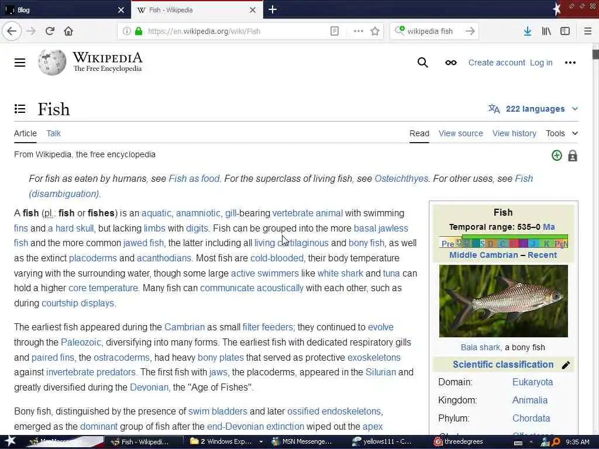Expand the 222 languages dropdown
Screen dimensions: 599x449
point(533,109)
